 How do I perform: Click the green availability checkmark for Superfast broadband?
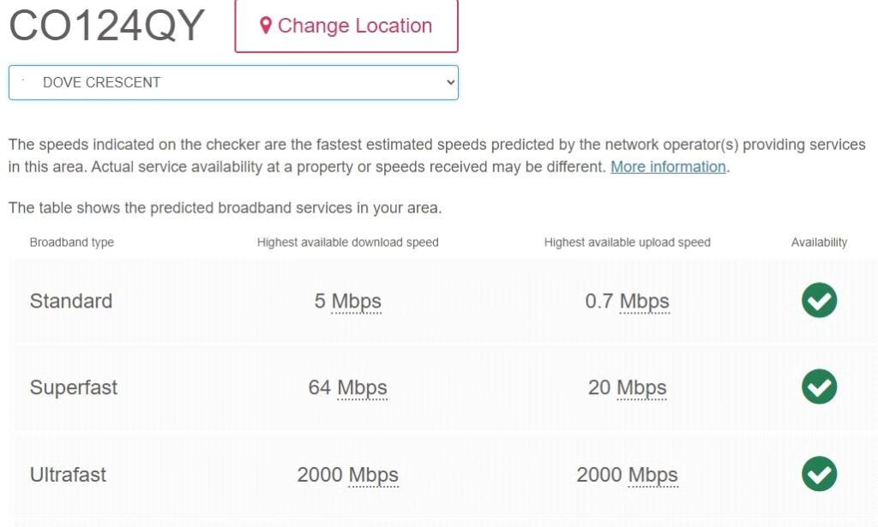[818, 387]
